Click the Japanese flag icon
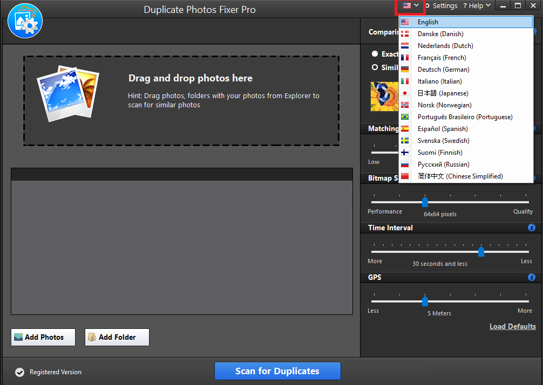This screenshot has width=543, height=385. [x=405, y=93]
